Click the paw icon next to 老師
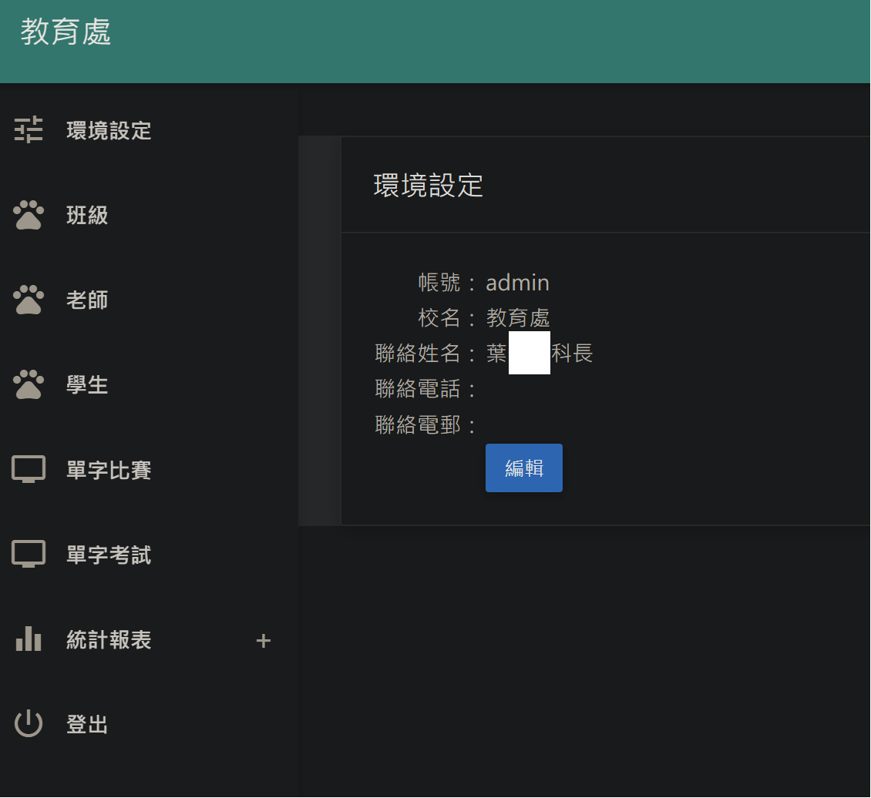The image size is (871, 798). tap(29, 300)
